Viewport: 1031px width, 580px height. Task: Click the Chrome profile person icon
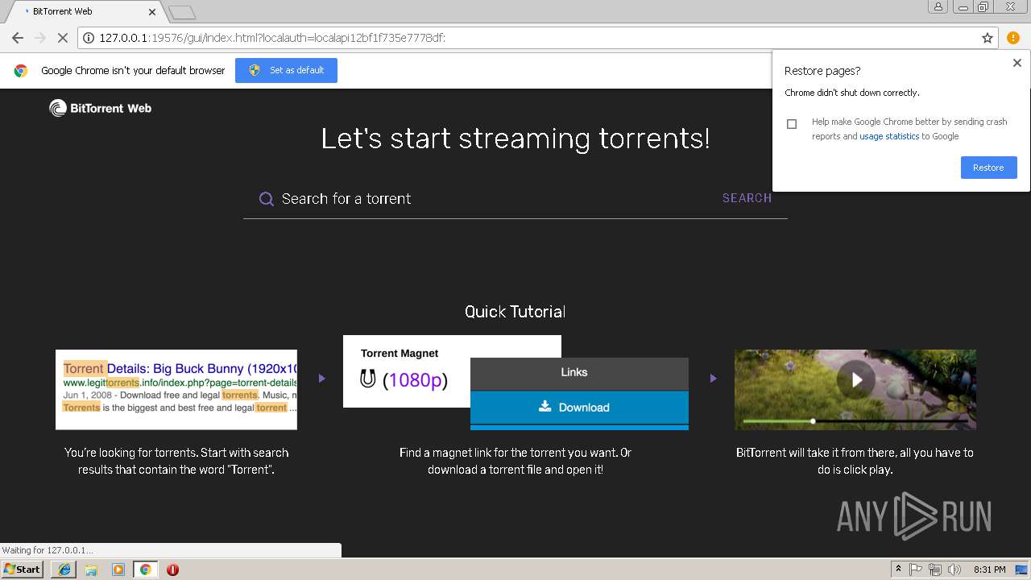[x=938, y=7]
